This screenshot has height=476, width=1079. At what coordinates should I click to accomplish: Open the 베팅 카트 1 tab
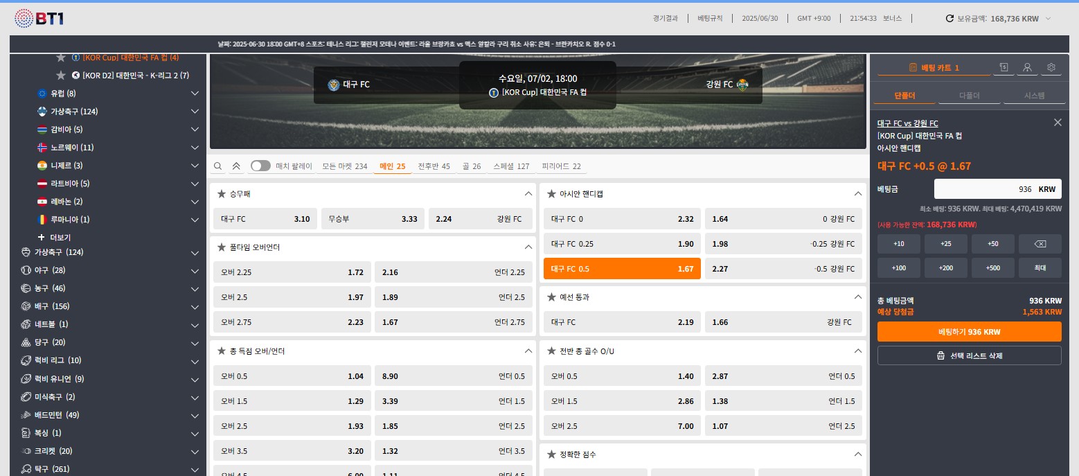pos(934,67)
